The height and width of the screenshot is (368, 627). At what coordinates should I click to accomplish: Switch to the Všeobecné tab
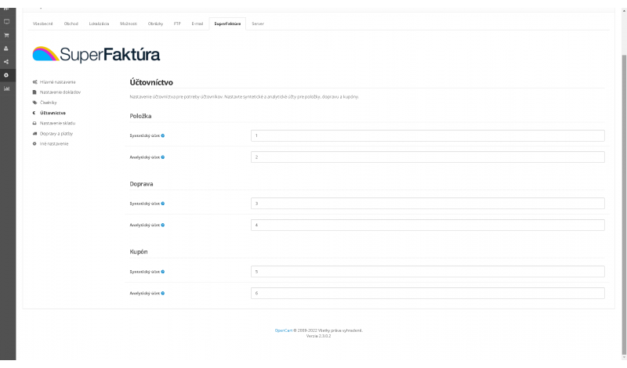tap(43, 23)
